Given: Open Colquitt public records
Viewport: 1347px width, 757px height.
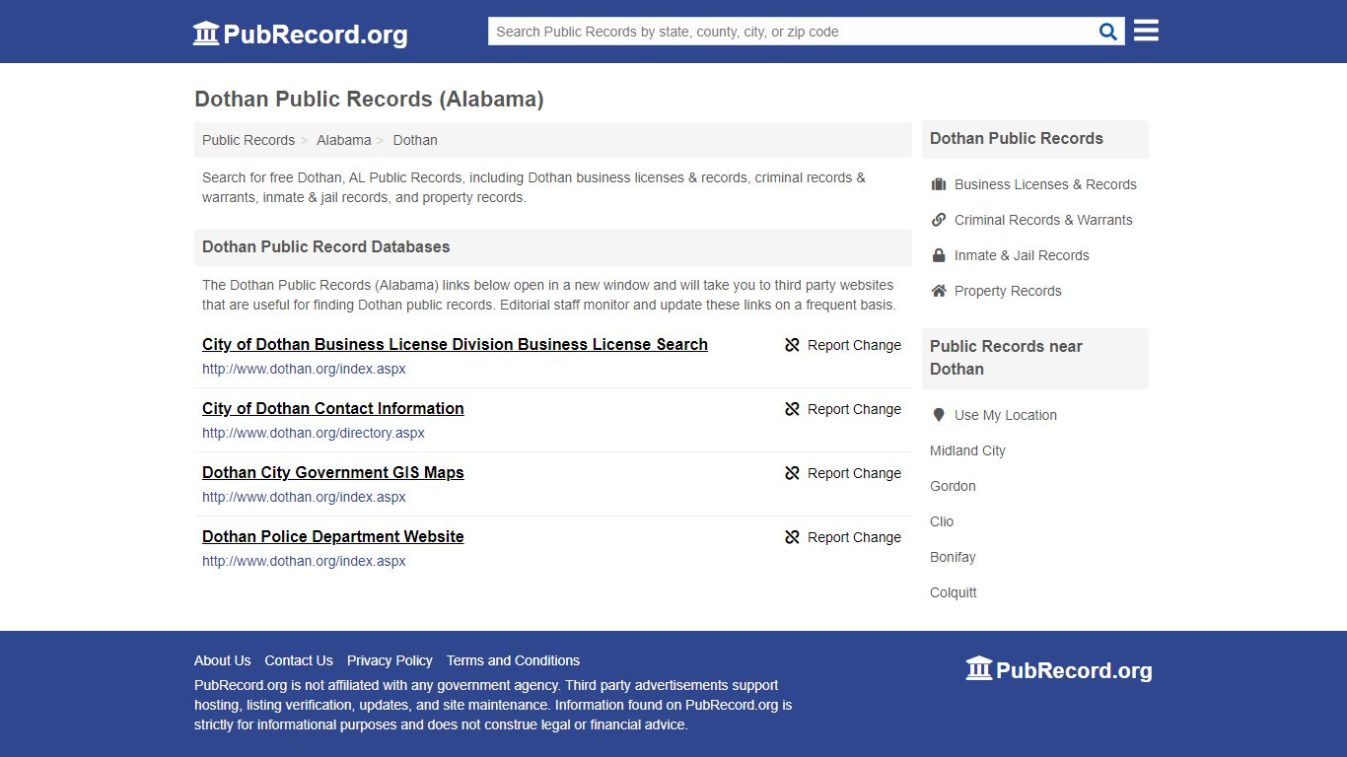Looking at the screenshot, I should (x=954, y=592).
